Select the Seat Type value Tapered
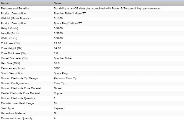This screenshot has width=184, height=120. pos(59,108)
